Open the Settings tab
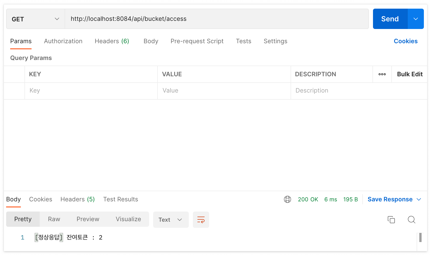Image resolution: width=431 pixels, height=255 pixels. click(x=275, y=41)
